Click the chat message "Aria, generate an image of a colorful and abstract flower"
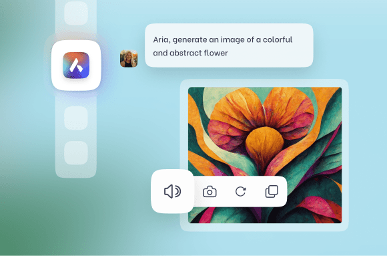 pos(229,45)
